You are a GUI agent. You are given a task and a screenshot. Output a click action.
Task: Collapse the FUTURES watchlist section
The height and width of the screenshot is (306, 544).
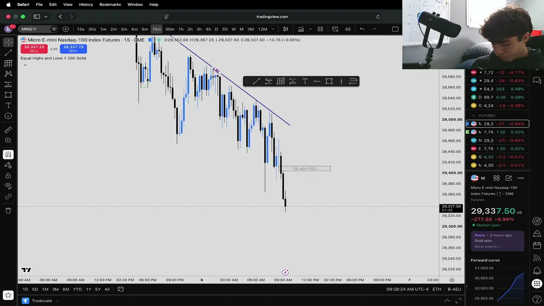(x=474, y=116)
